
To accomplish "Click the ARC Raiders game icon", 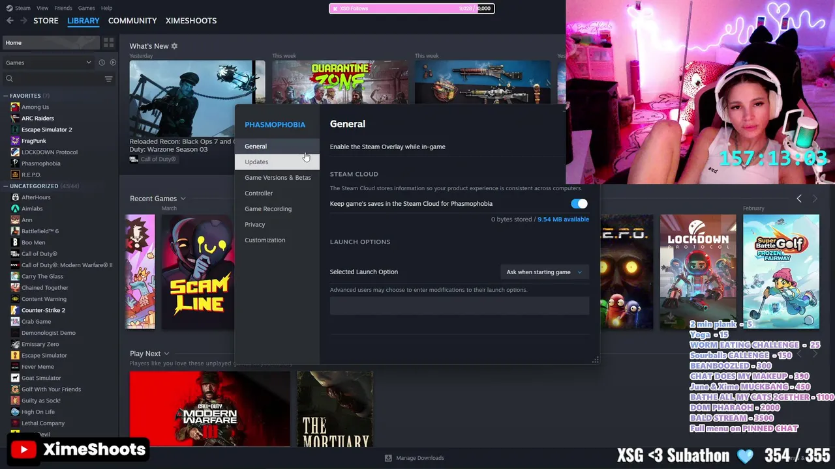I will pyautogui.click(x=15, y=119).
